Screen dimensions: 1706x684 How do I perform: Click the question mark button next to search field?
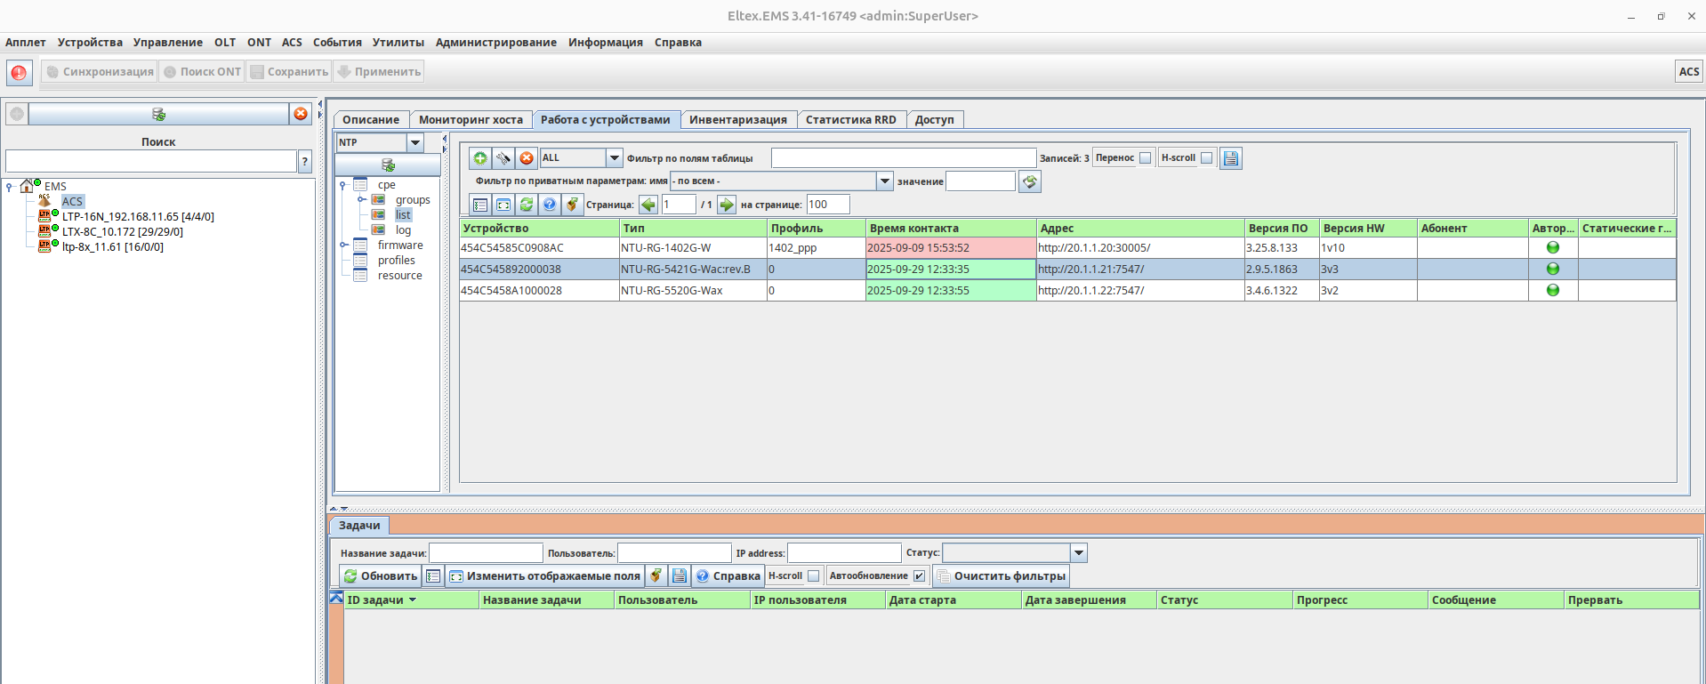[x=305, y=161]
